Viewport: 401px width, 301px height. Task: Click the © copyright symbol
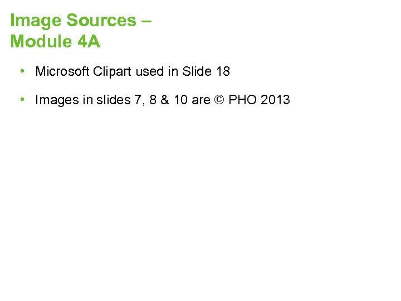pos(219,100)
